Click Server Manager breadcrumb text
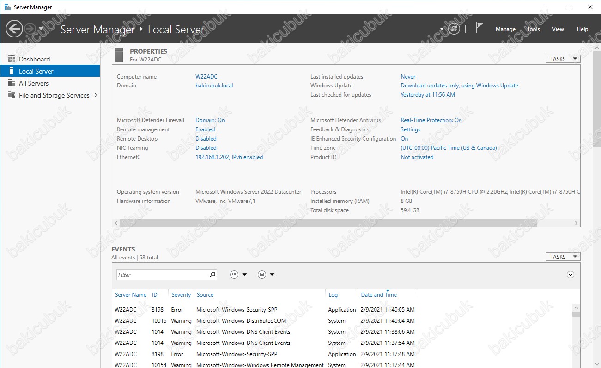Viewport: 601px width, 368px height. [97, 30]
